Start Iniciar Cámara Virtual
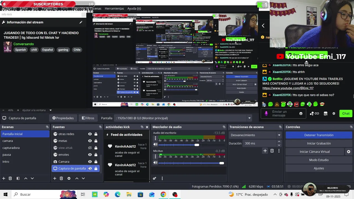The height and width of the screenshot is (199, 354). 315,152
